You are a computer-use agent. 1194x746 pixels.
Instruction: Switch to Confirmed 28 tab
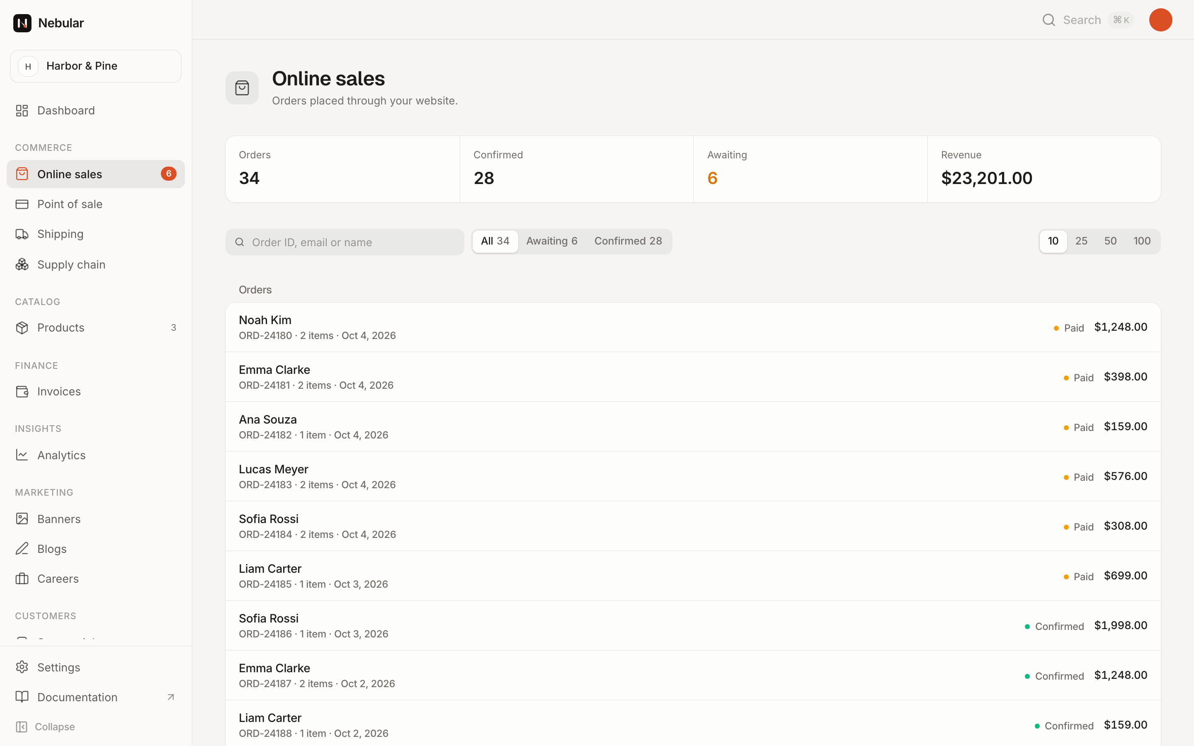point(628,241)
